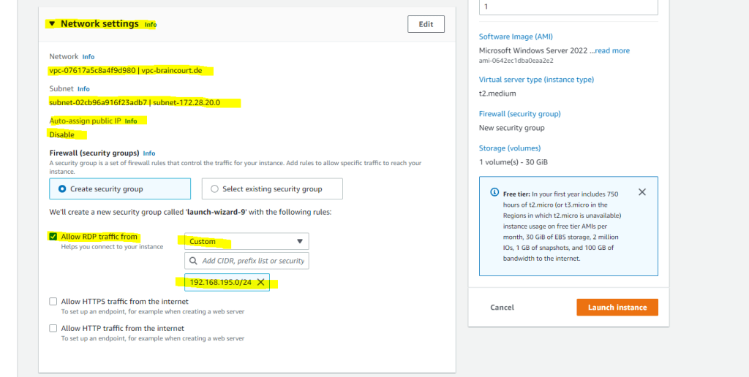Click the Launch instance button
This screenshot has width=749, height=377.
click(617, 308)
